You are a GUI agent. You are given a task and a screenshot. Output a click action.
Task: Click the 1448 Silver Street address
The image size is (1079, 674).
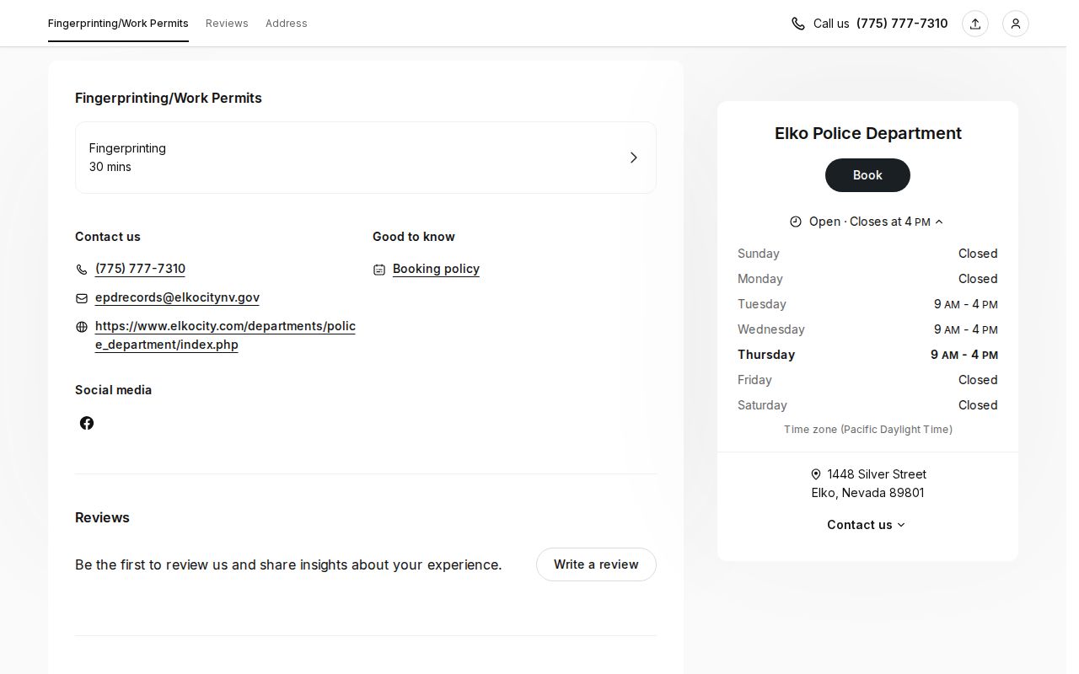coord(867,484)
